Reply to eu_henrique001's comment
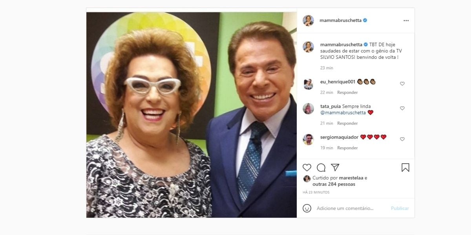 [347, 92]
